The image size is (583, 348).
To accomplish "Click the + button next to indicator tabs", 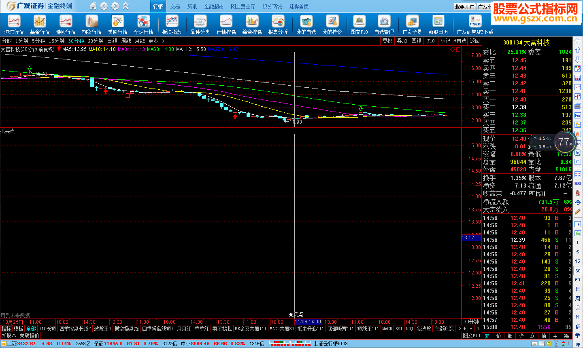I will click(x=464, y=329).
